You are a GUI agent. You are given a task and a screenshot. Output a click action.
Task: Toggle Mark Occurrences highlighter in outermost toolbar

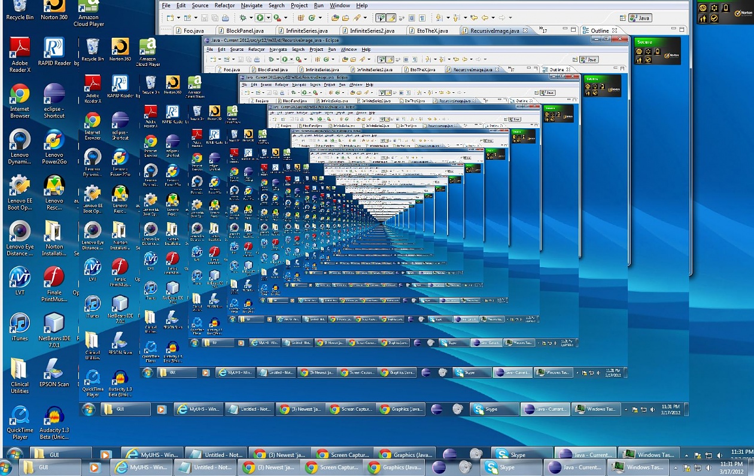[x=391, y=18]
